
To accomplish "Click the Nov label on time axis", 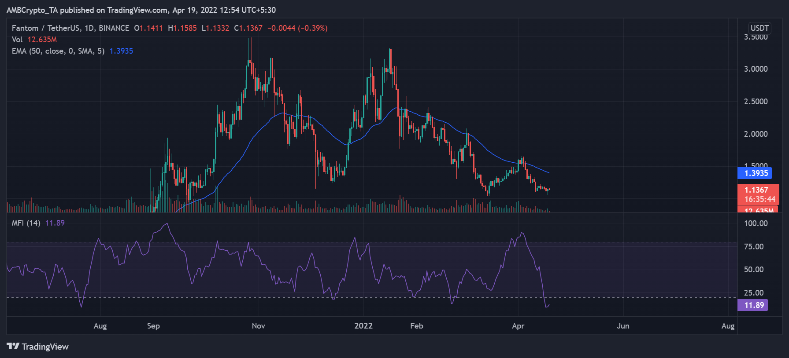I will (259, 326).
